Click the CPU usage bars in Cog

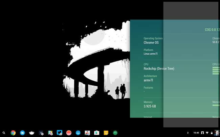(216, 71)
